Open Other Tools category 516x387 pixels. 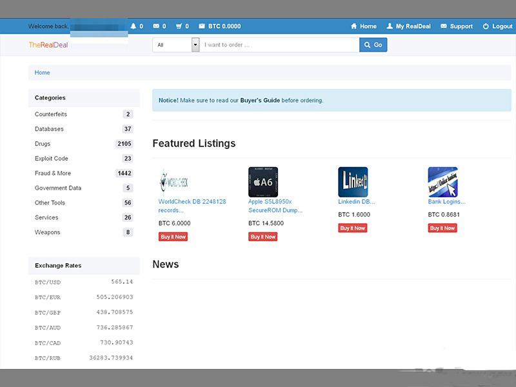click(x=50, y=203)
